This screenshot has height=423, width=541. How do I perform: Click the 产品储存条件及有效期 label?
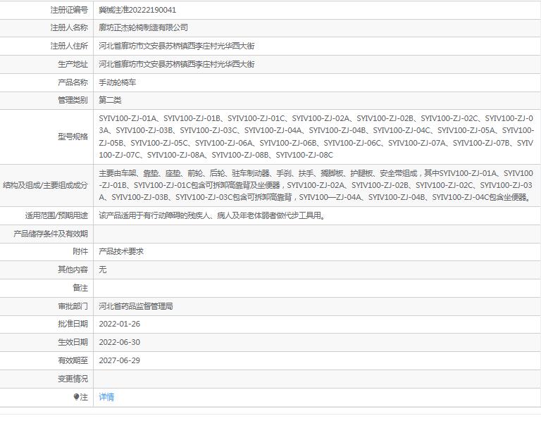click(x=51, y=234)
